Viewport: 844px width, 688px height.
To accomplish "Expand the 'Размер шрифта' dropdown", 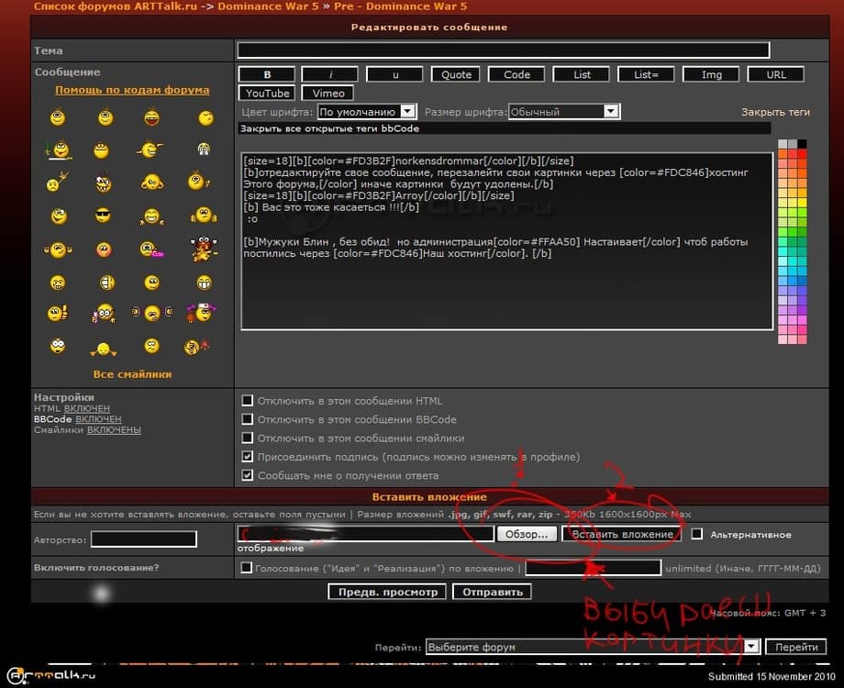I will tap(564, 112).
